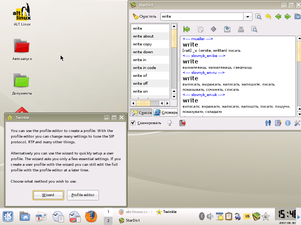Click the Bluetooth tray icon
Image resolution: width=301 pixels, height=225 pixels.
(202, 216)
